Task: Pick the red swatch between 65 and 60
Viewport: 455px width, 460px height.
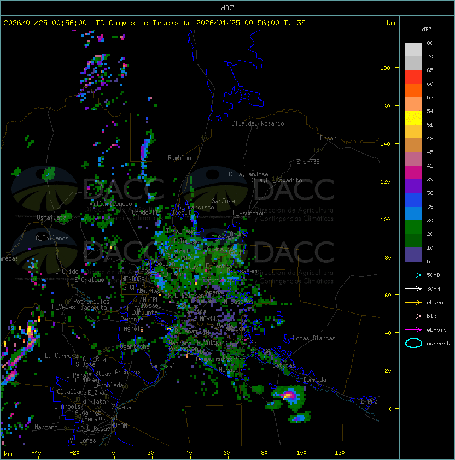Action: point(413,77)
